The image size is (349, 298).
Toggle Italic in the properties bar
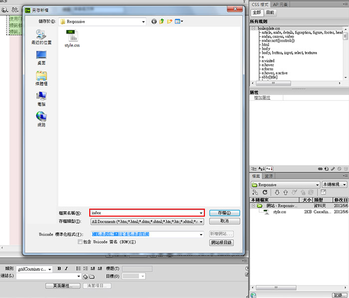66,269
